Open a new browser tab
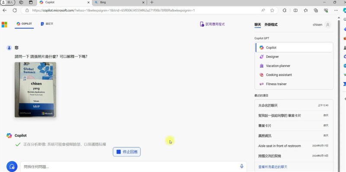346x172 pixels. pyautogui.click(x=152, y=3)
